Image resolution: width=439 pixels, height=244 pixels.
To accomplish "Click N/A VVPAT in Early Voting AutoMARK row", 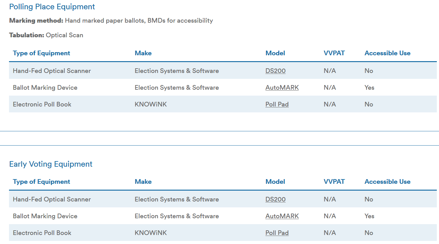I will pyautogui.click(x=330, y=216).
